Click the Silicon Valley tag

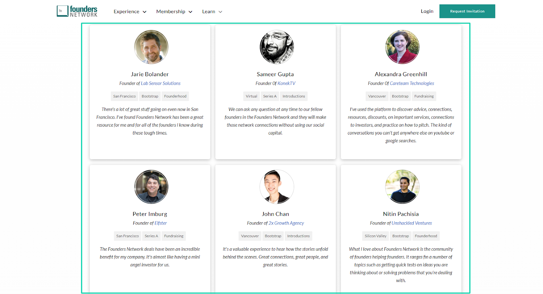pos(375,236)
